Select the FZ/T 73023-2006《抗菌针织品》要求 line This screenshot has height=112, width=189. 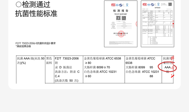tap(36, 43)
